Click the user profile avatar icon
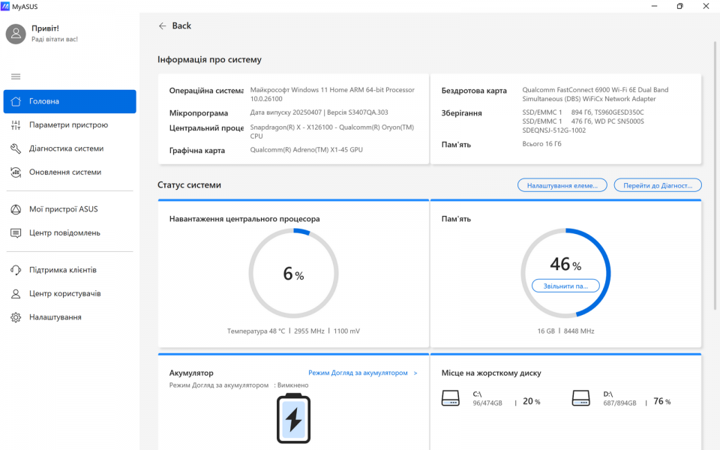720x450 pixels. tap(16, 34)
